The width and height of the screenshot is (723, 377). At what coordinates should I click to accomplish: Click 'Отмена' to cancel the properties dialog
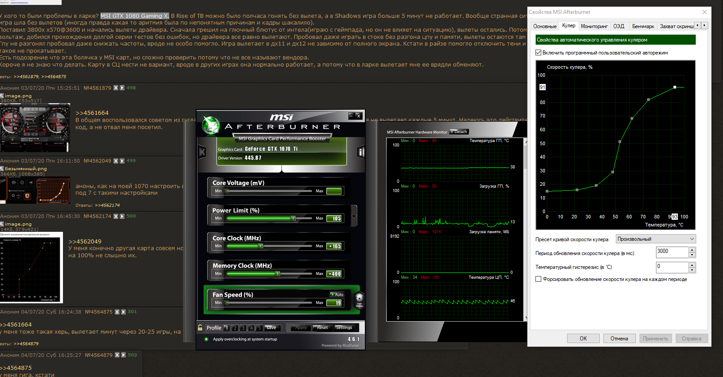click(x=619, y=339)
